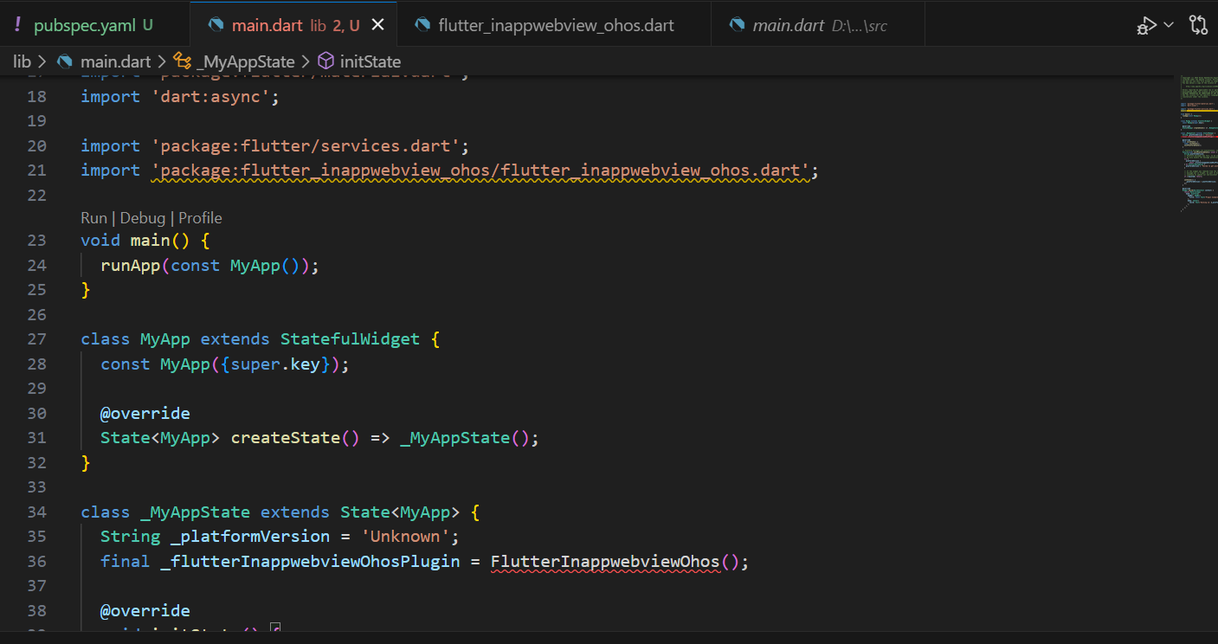Click createState on line 31
This screenshot has height=644, width=1218.
(x=286, y=438)
